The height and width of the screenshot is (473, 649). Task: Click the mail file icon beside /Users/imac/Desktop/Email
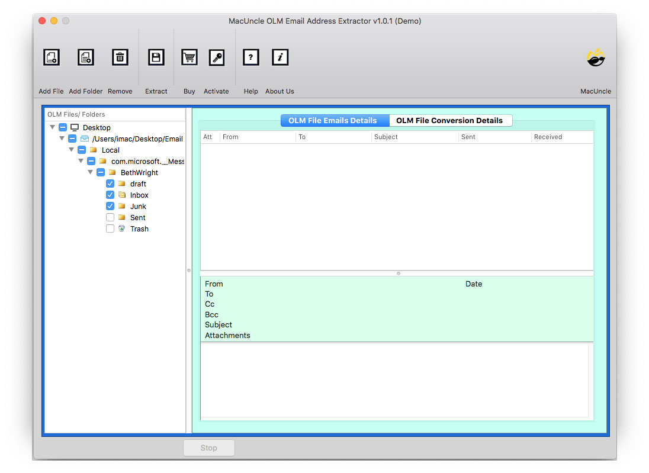(x=85, y=138)
